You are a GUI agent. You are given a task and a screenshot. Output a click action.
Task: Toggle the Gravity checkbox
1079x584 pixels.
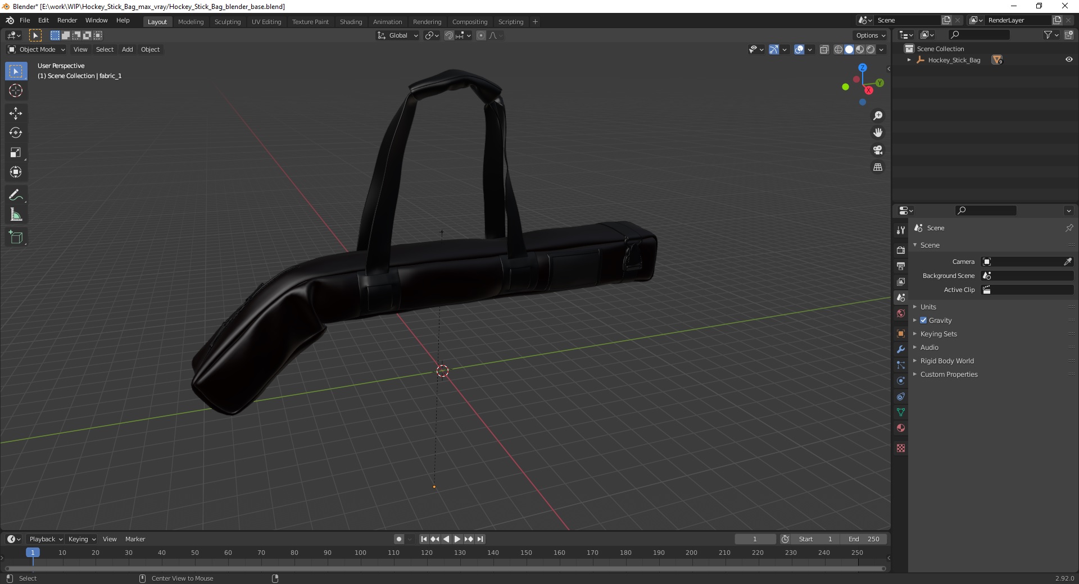(x=923, y=320)
